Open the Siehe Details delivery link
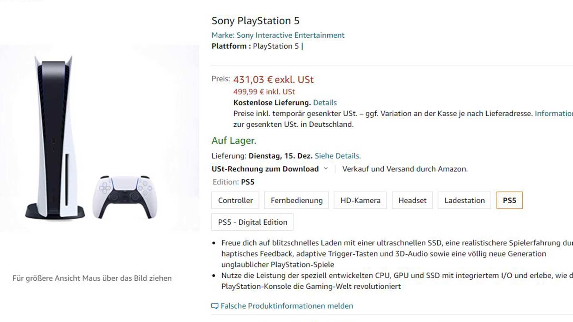 tap(338, 156)
